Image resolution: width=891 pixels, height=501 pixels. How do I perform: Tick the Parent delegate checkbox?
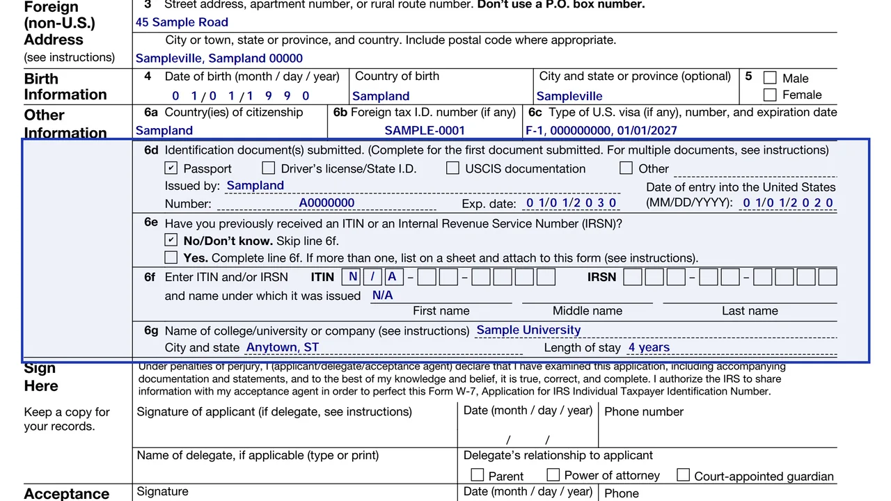click(x=478, y=475)
